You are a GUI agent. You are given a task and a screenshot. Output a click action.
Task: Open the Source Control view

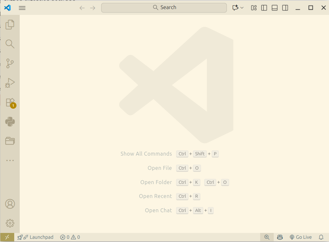pyautogui.click(x=10, y=63)
